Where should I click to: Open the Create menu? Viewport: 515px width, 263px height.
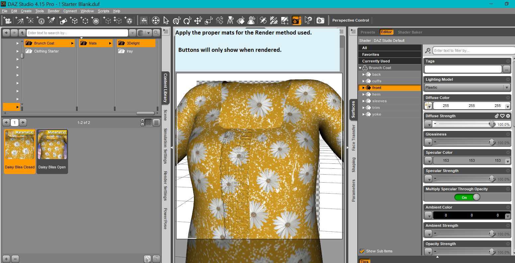pos(26,11)
